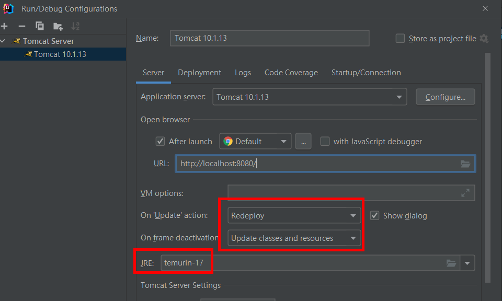Switch to the Code Coverage tab
This screenshot has width=502, height=301.
click(x=291, y=73)
